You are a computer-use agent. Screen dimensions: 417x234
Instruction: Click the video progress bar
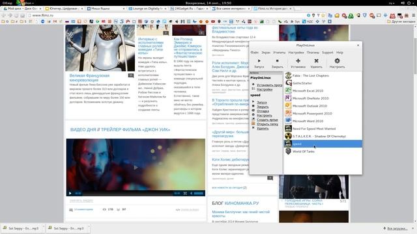(128, 193)
